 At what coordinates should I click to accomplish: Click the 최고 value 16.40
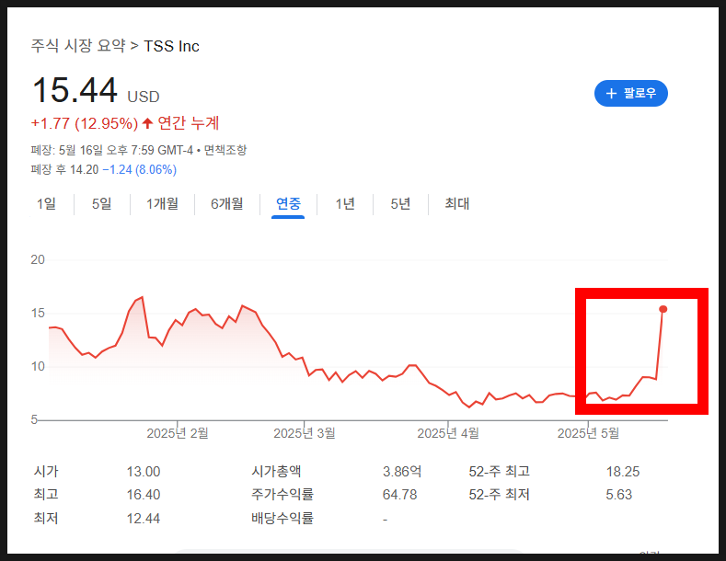click(144, 495)
